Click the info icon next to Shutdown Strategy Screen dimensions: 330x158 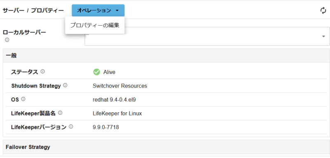coord(65,85)
